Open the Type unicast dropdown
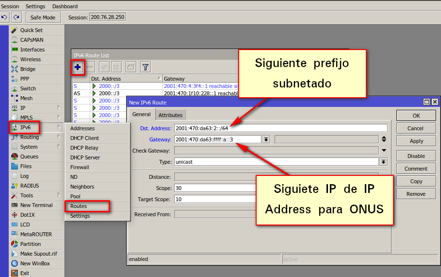The width and height of the screenshot is (441, 277). click(x=384, y=162)
